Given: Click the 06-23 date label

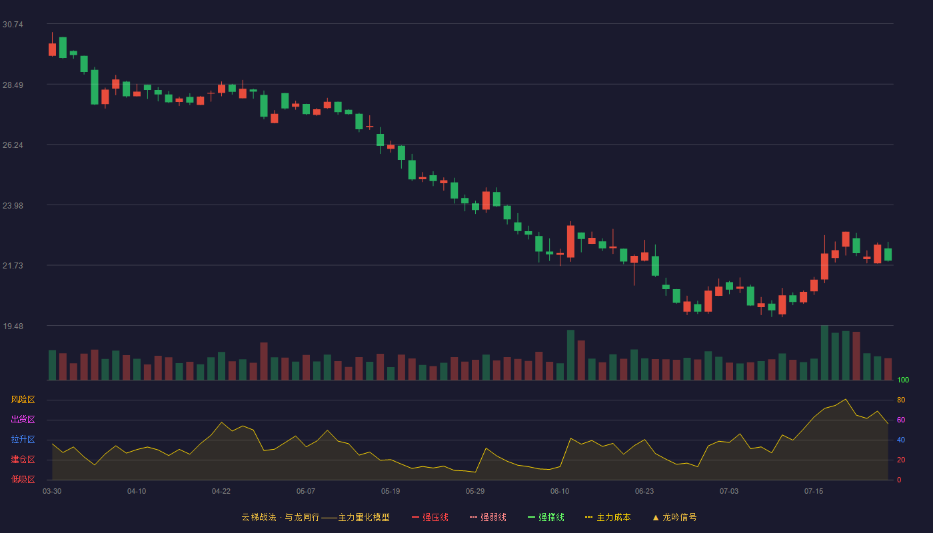Looking at the screenshot, I should (x=644, y=491).
